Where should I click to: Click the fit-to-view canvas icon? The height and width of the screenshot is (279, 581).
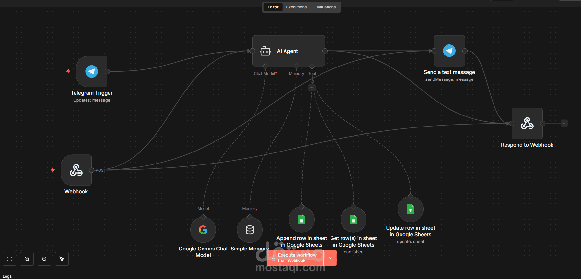9,259
